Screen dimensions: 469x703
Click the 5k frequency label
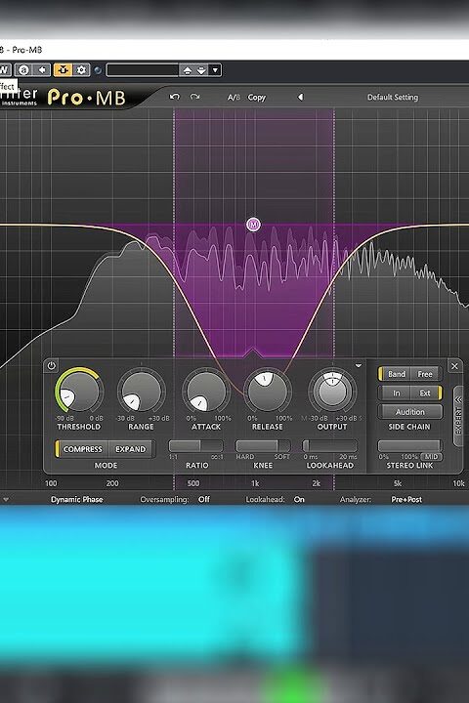[398, 483]
